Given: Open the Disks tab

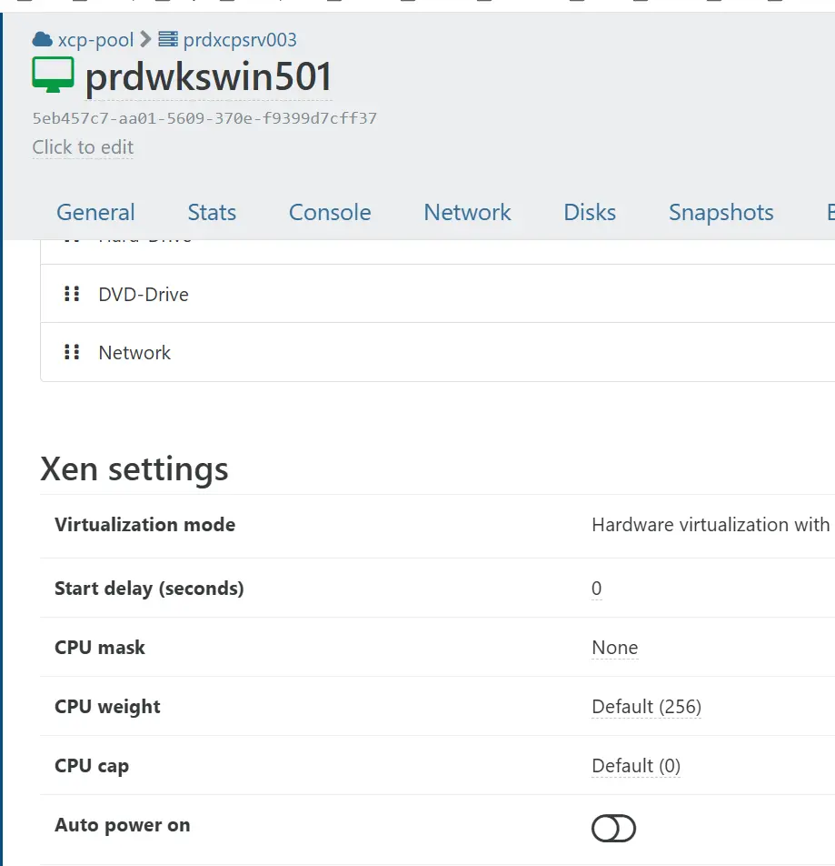Looking at the screenshot, I should (x=589, y=212).
